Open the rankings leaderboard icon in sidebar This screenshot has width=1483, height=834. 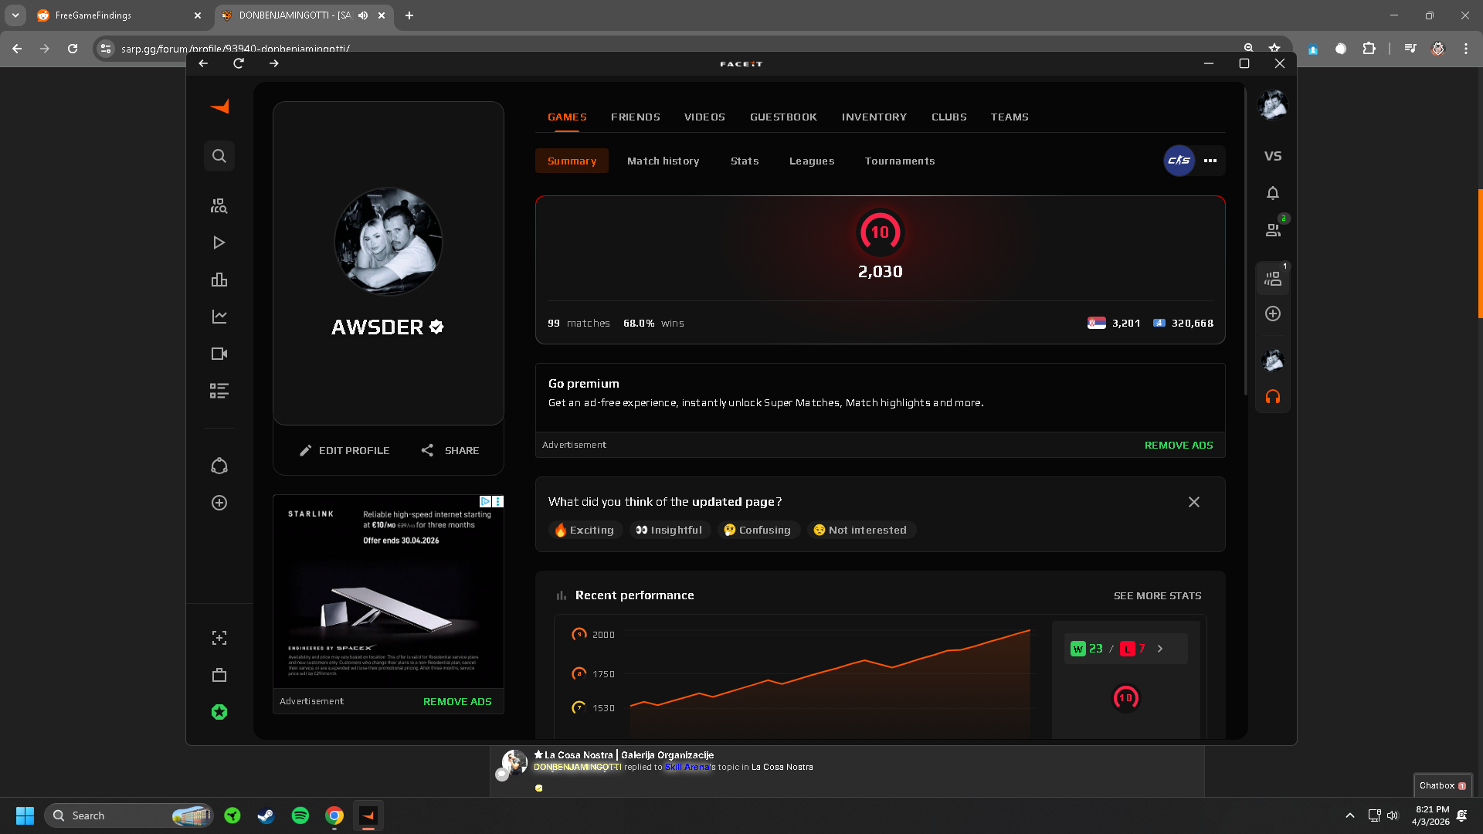click(219, 280)
